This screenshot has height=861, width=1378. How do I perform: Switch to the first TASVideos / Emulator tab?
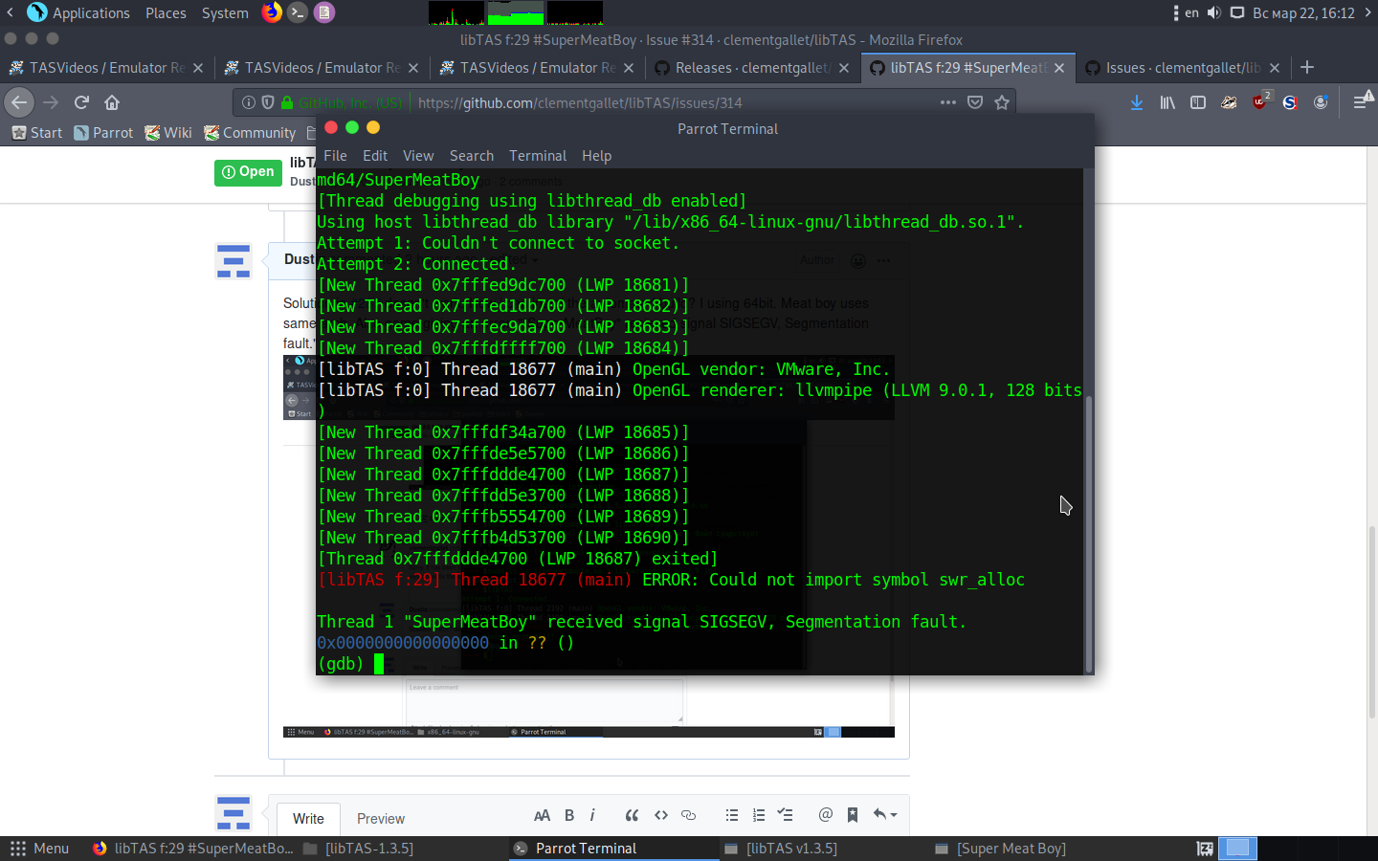(x=106, y=68)
